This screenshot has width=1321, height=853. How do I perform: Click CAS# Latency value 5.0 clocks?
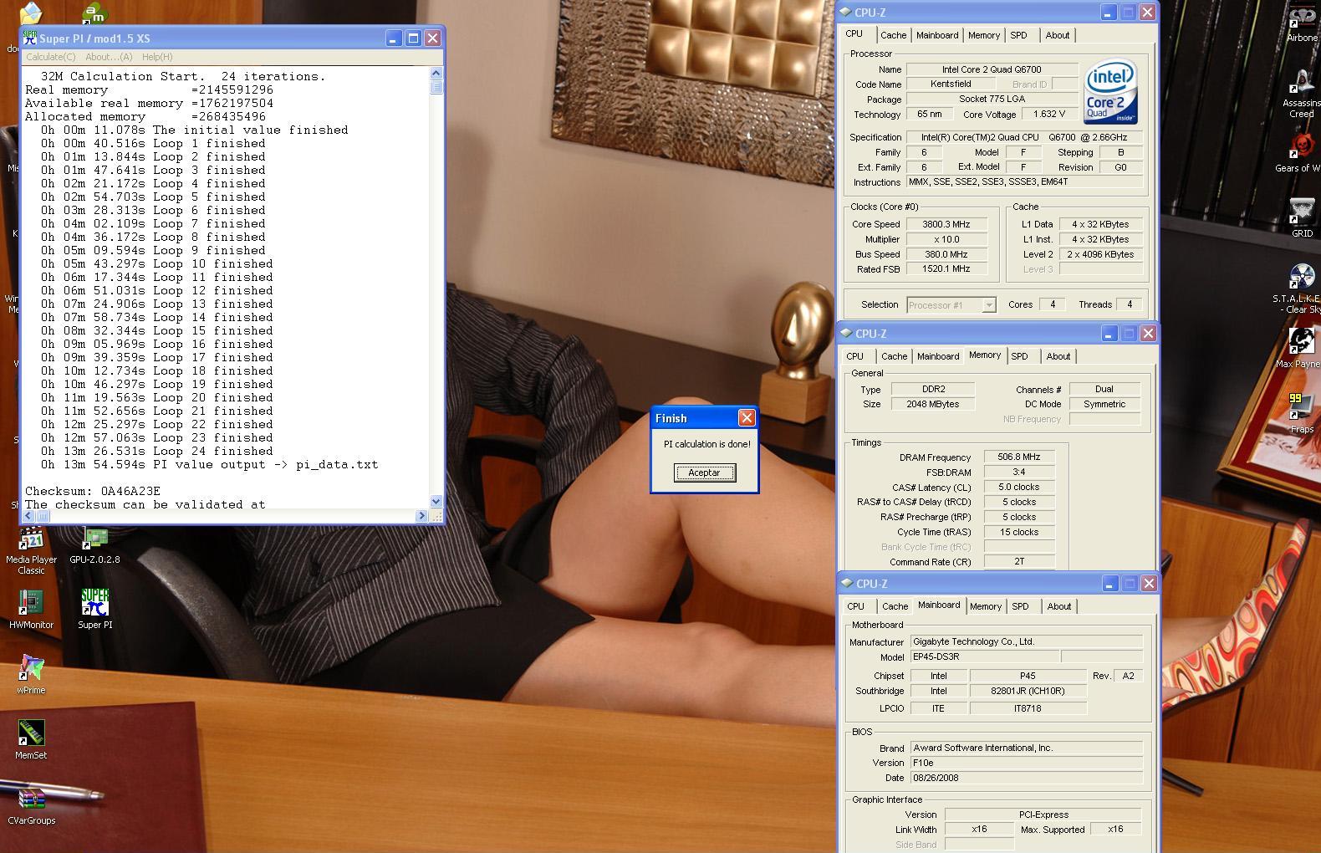1019,487
